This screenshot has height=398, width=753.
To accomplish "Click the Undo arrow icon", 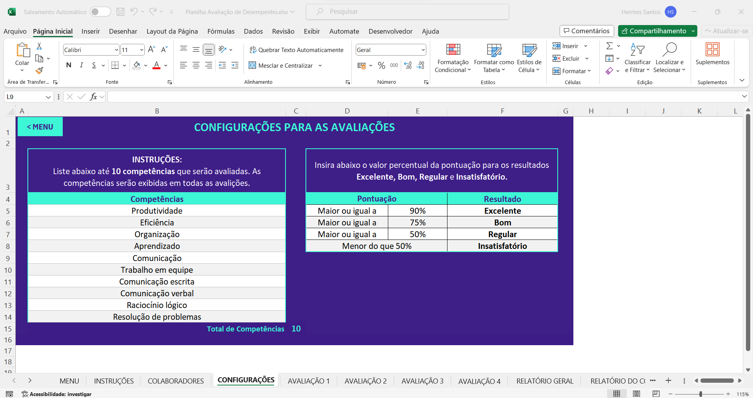I will point(134,12).
